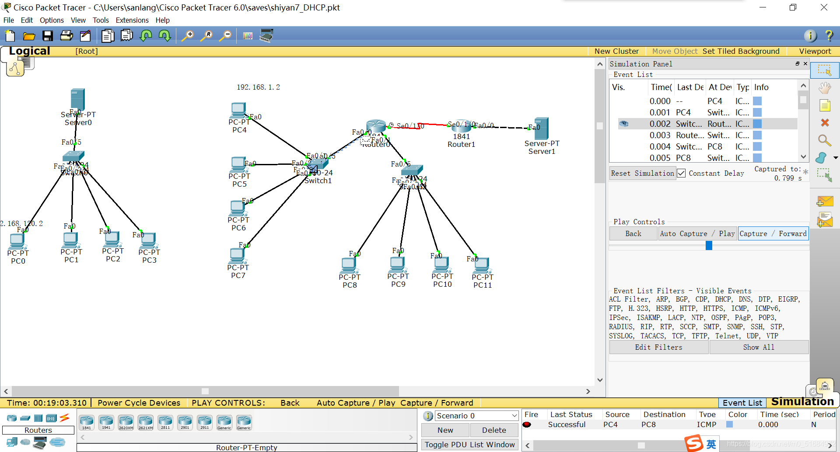Choose the red X Delete tool
Screen dimensions: 840x452
coord(825,123)
